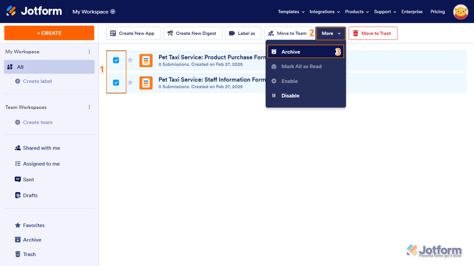The image size is (474, 266).
Task: Collapse the More dropdown button
Action: point(331,33)
